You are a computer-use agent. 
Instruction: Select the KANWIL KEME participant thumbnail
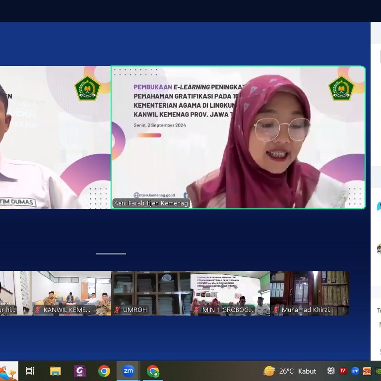click(x=71, y=293)
